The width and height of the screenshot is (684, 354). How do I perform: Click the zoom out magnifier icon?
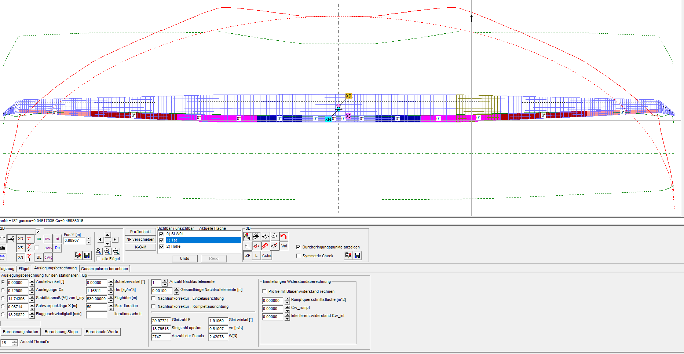coord(116,251)
